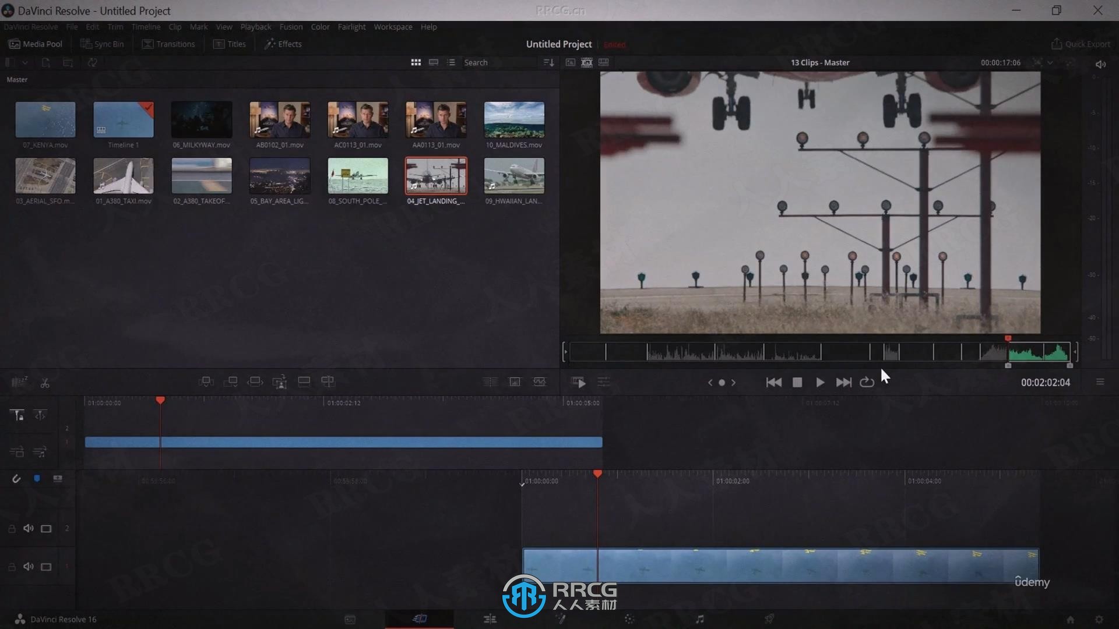
Task: Open the Playback menu
Action: (256, 27)
